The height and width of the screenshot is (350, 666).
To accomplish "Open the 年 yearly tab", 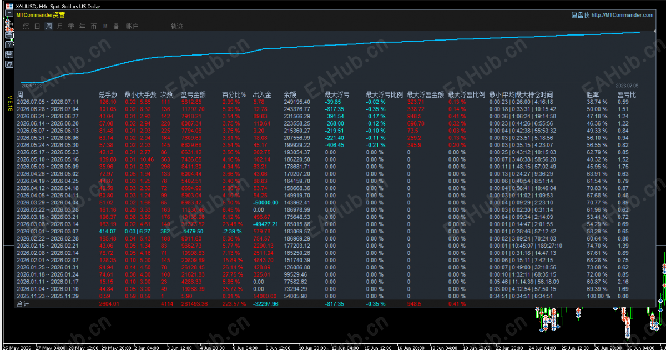I will [x=82, y=26].
